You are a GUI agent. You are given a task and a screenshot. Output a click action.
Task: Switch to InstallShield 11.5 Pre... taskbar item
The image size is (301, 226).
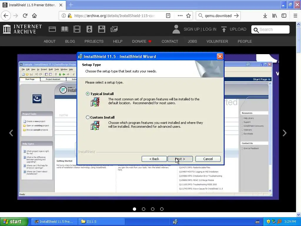click(x=54, y=222)
